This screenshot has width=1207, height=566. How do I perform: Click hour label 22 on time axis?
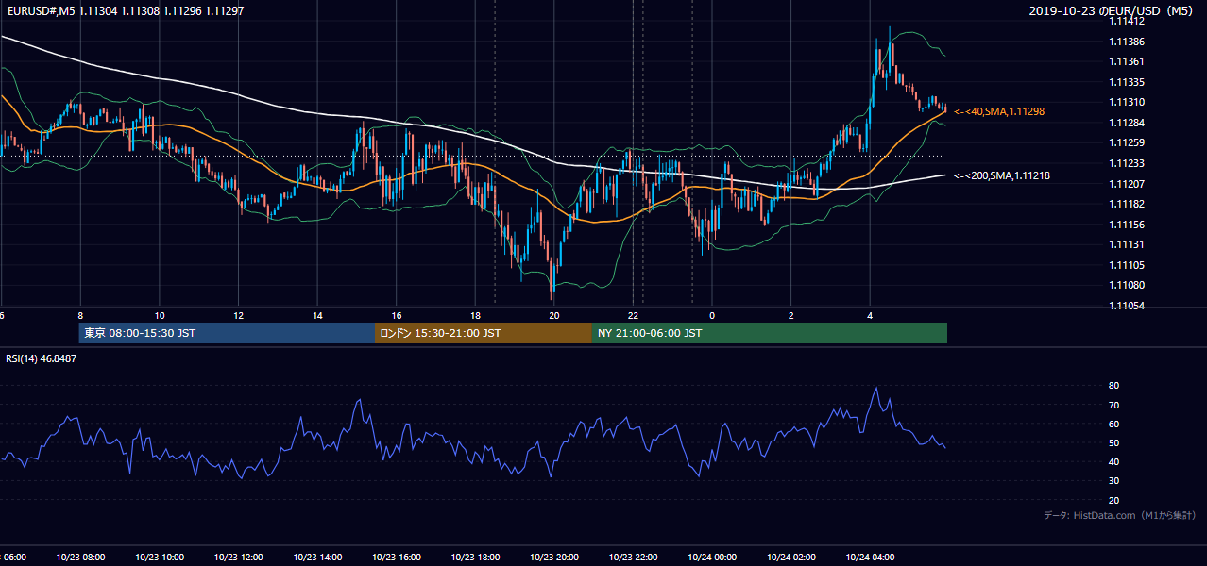click(x=634, y=315)
